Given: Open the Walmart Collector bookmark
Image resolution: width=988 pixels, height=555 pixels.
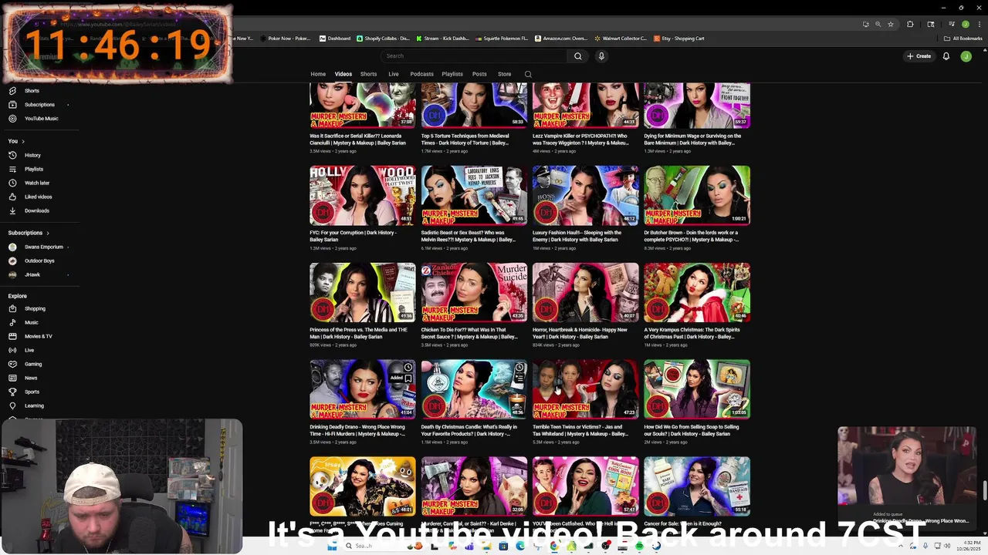Looking at the screenshot, I should click(620, 39).
